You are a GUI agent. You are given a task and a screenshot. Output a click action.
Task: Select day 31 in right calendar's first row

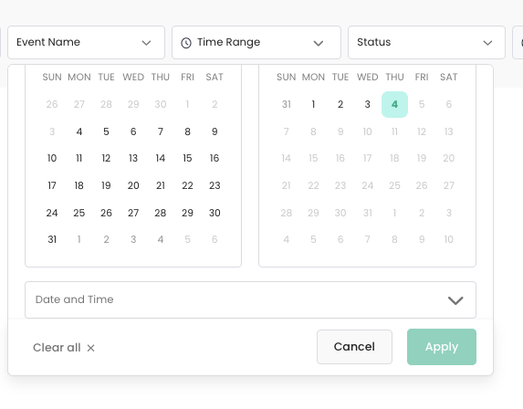[x=287, y=104]
